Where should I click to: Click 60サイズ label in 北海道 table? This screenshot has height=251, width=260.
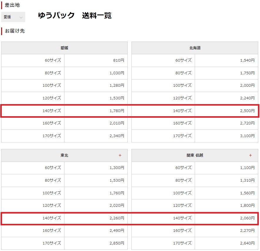pyautogui.click(x=184, y=60)
